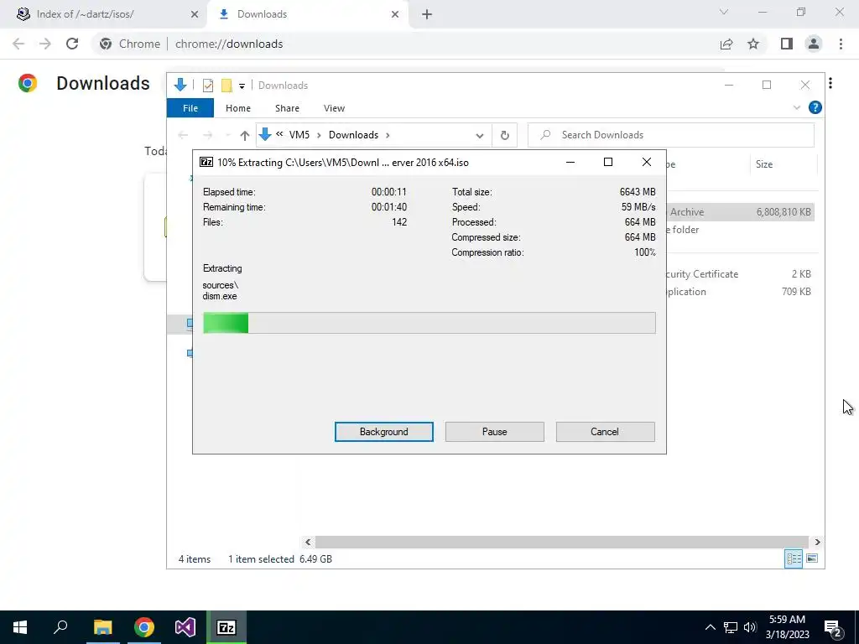Open the network tray icon

coord(731,627)
